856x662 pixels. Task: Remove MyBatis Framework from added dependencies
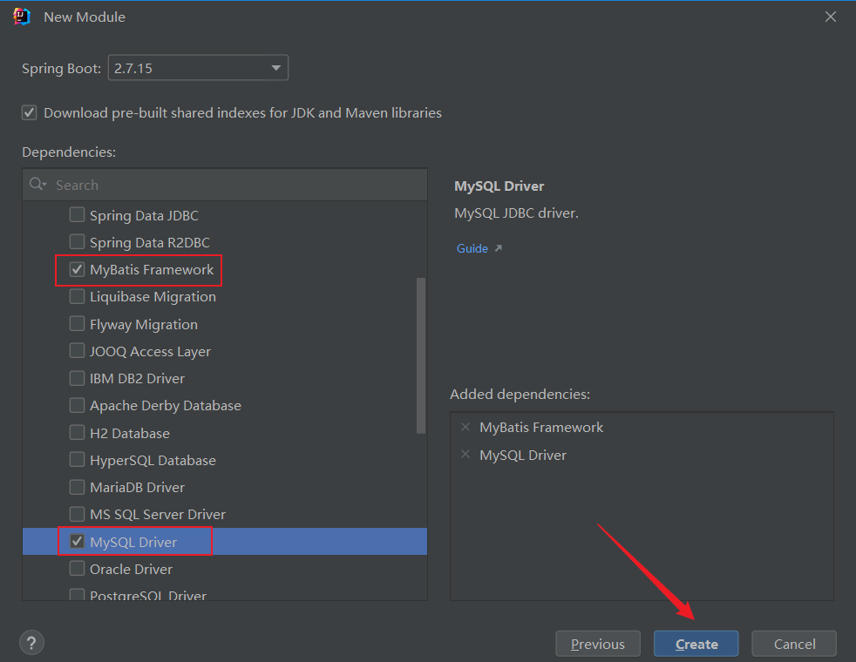(465, 427)
